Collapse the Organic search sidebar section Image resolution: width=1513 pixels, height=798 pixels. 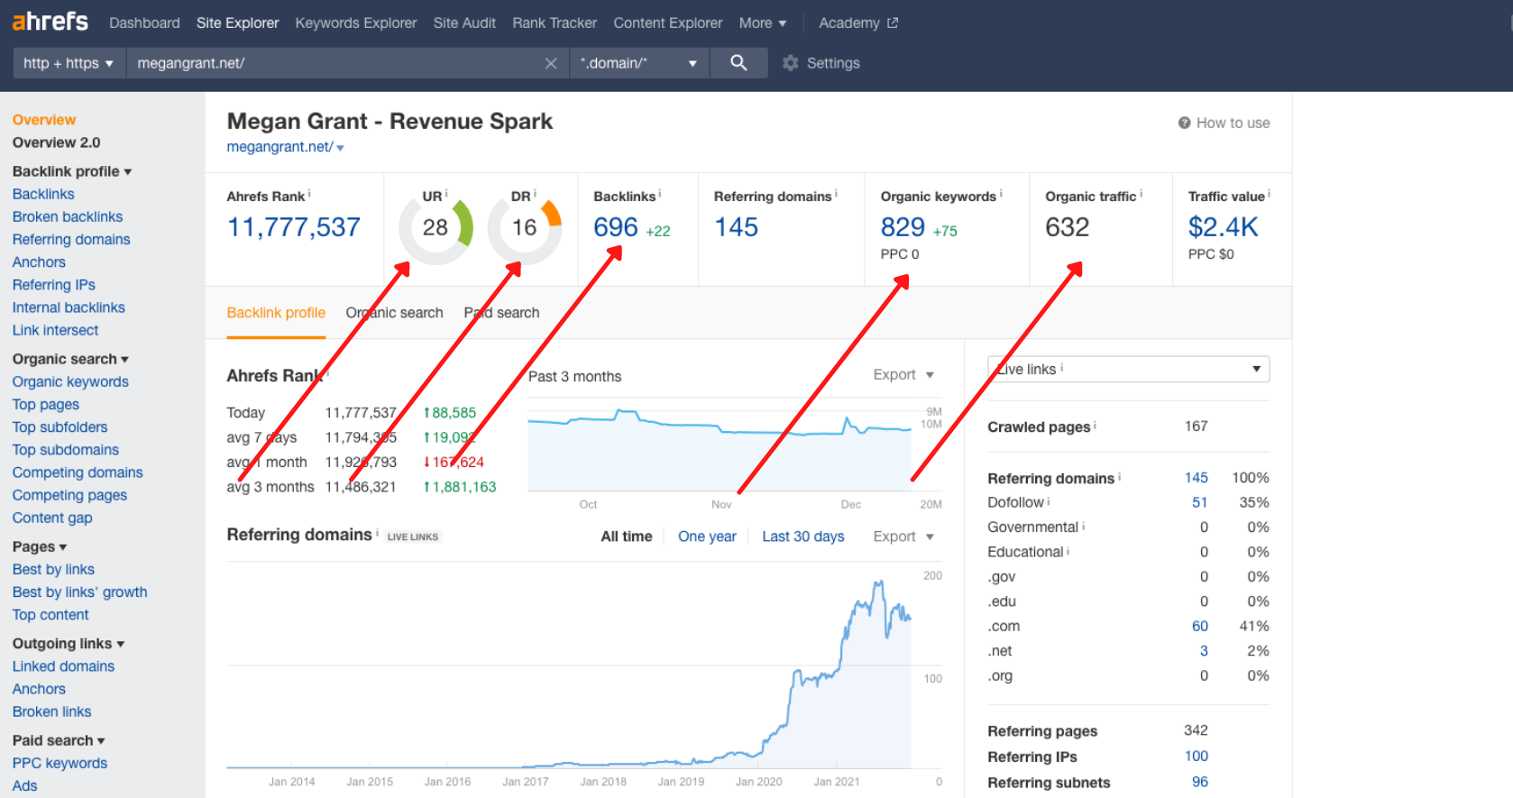tap(70, 359)
